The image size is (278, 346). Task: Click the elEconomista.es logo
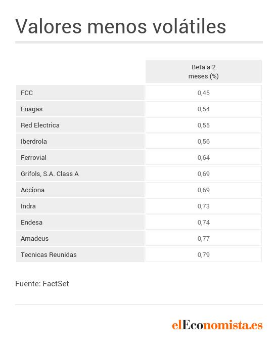(217, 325)
